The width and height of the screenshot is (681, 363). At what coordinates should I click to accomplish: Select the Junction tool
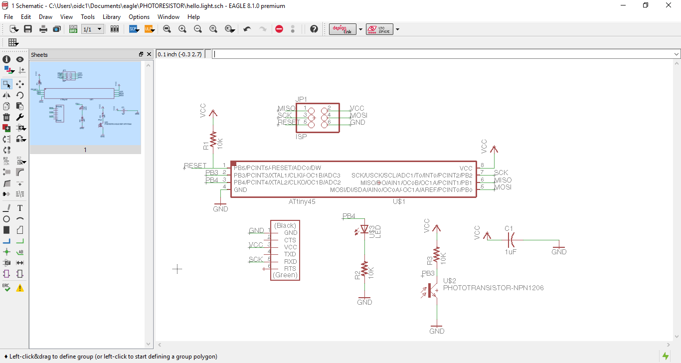pyautogui.click(x=6, y=252)
